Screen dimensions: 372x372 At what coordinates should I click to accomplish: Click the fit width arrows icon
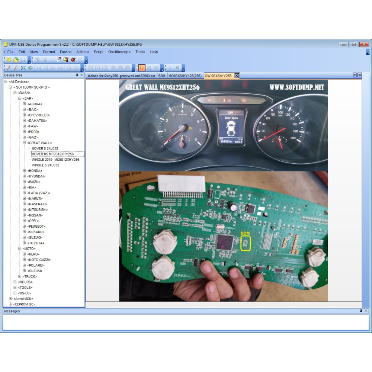(30, 68)
